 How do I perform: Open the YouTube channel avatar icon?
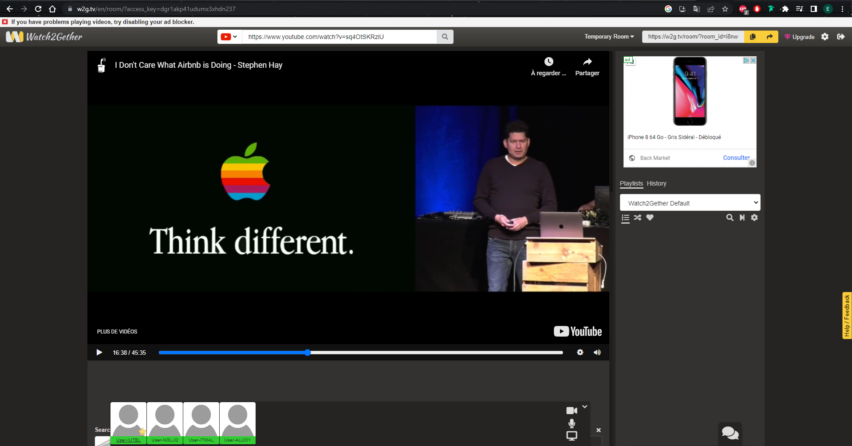(102, 65)
